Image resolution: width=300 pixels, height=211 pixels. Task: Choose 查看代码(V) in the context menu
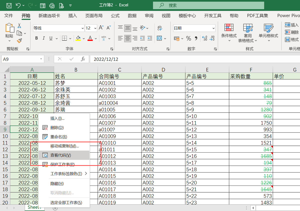click(64, 155)
